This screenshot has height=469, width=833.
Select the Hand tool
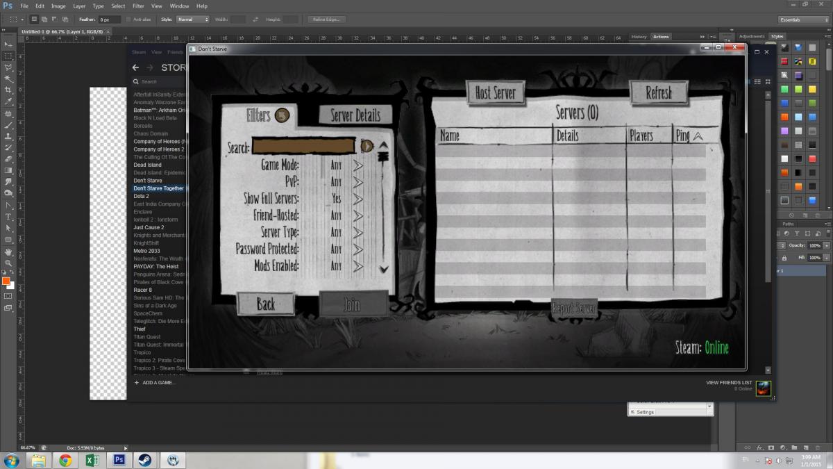point(8,252)
